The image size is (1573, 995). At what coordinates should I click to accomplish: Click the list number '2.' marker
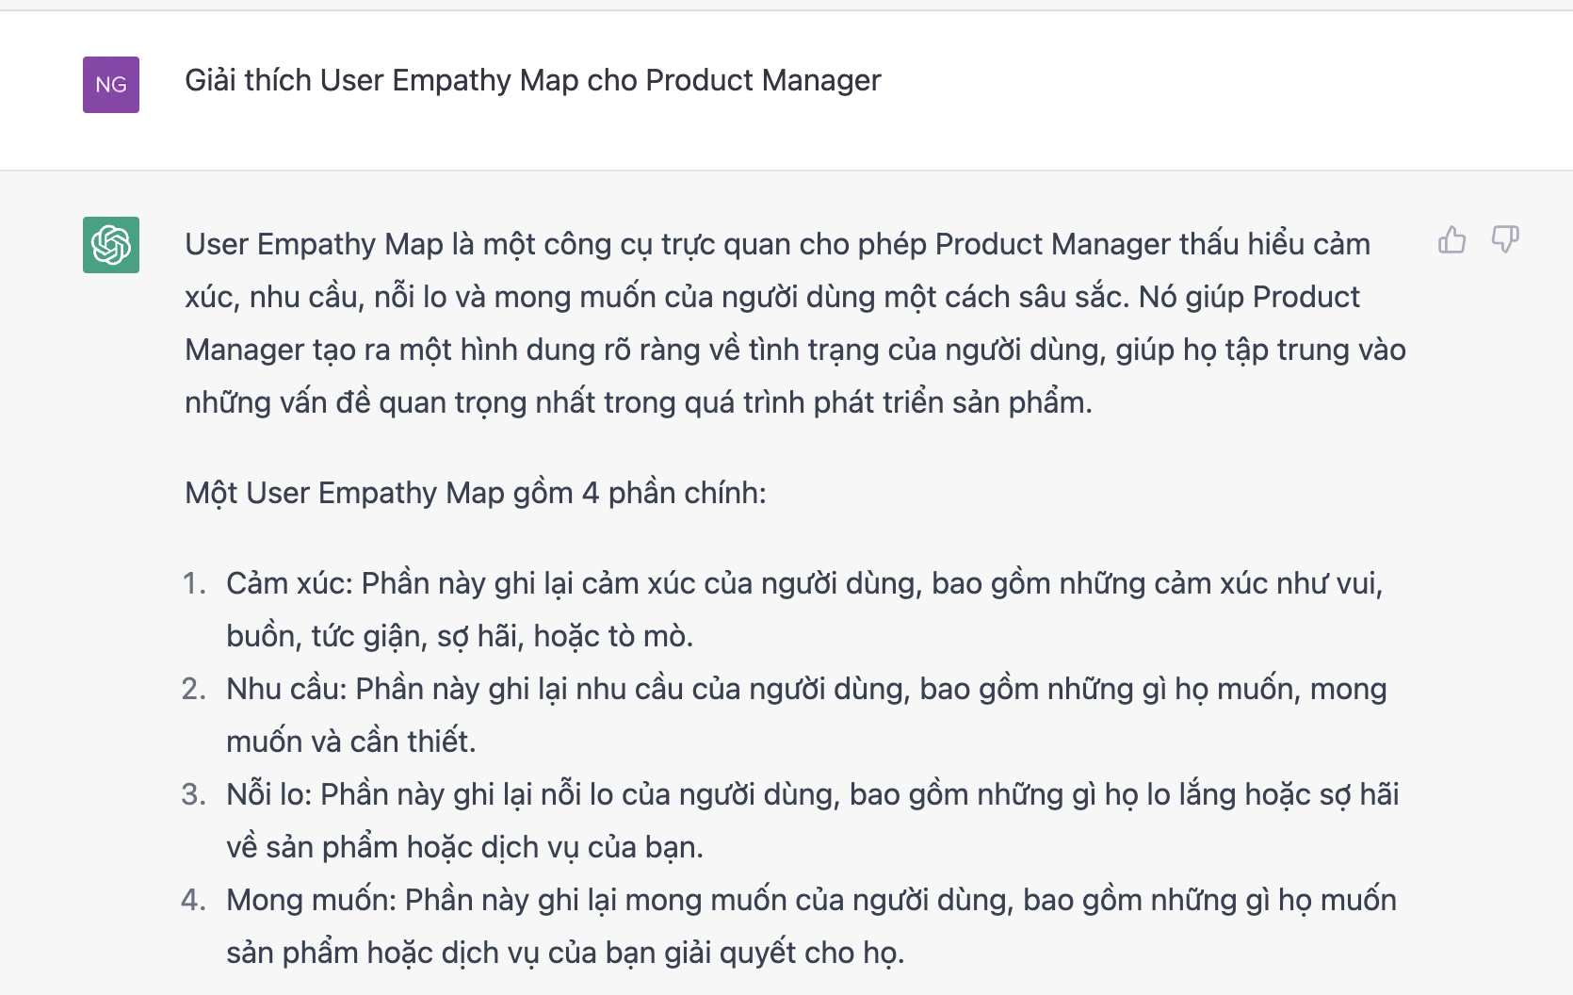[x=194, y=689]
